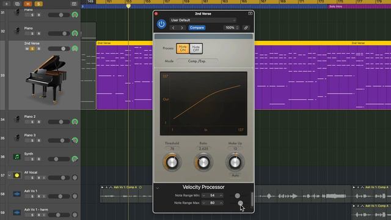Click the pan knob on track 32 Piano

point(75,34)
